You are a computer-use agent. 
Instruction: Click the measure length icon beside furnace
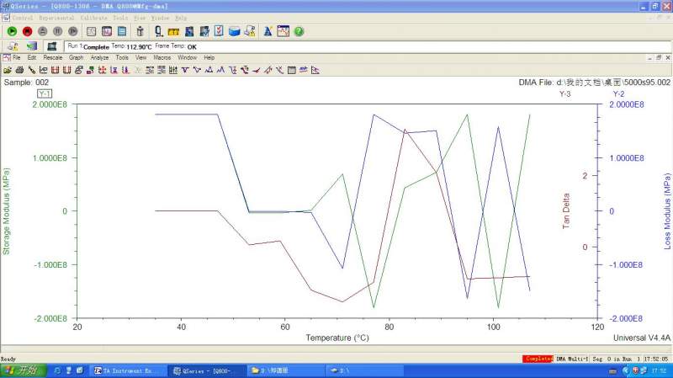coord(158,31)
